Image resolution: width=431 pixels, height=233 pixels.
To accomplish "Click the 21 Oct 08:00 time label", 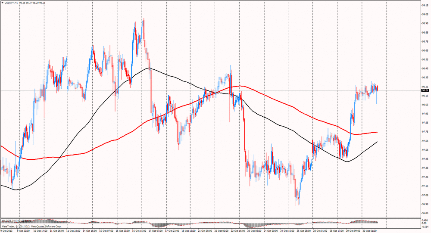I will (x=205, y=231).
